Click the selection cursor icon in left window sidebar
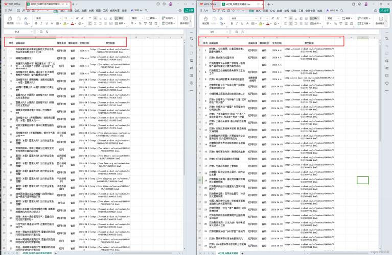 coord(191,38)
